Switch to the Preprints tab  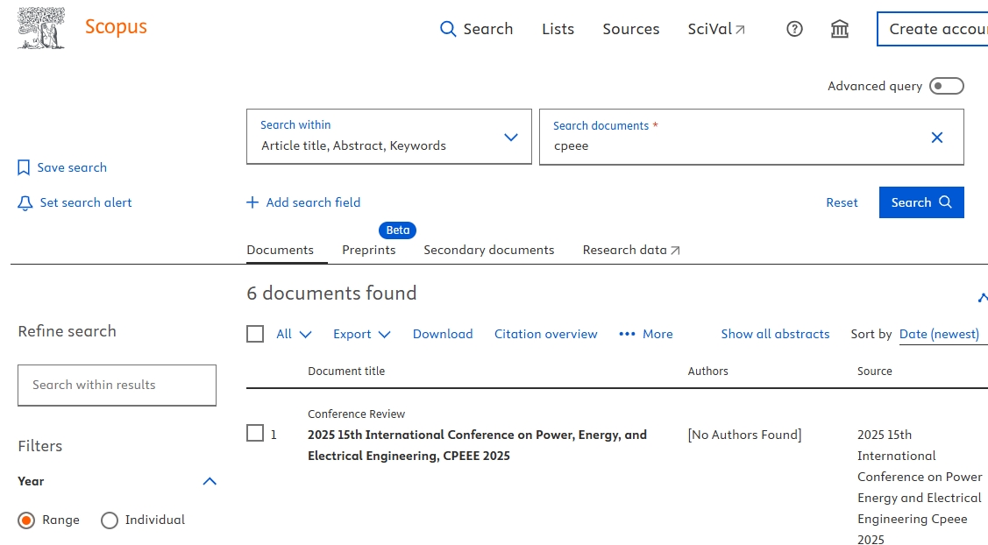point(368,250)
